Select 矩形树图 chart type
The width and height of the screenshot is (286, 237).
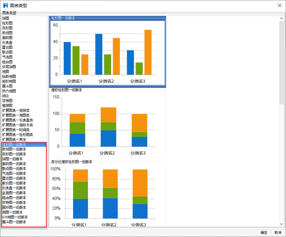pyautogui.click(x=9, y=81)
